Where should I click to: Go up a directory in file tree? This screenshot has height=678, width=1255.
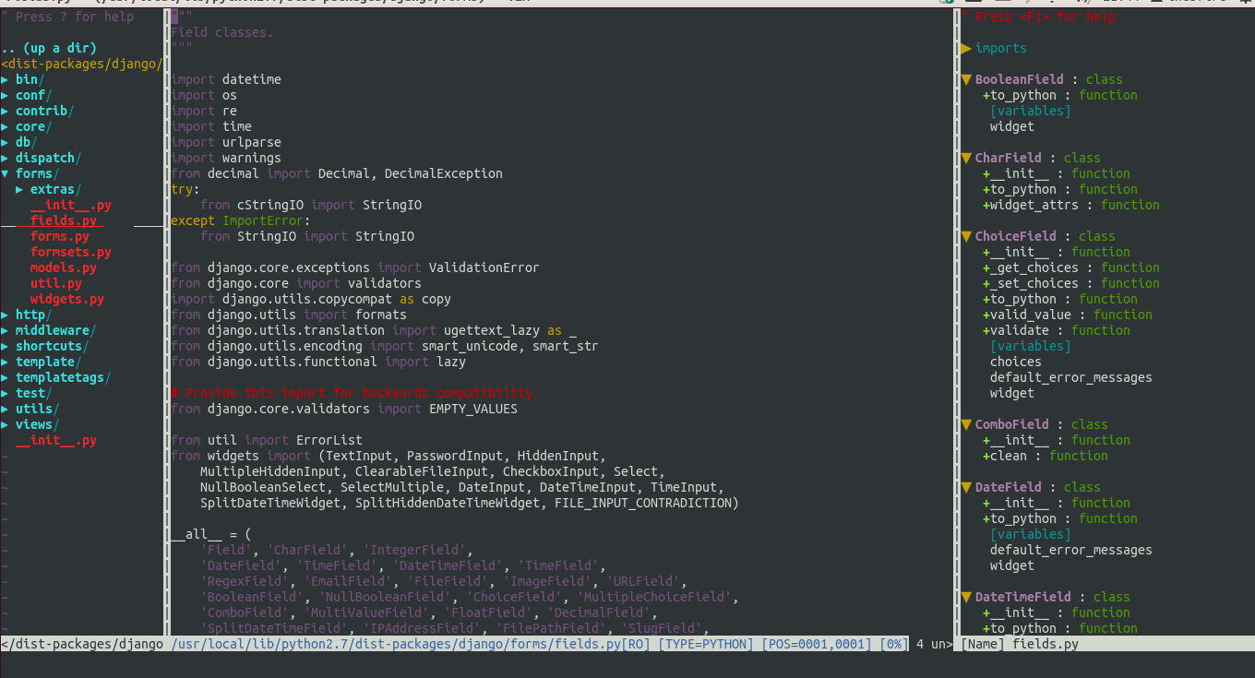coord(49,48)
